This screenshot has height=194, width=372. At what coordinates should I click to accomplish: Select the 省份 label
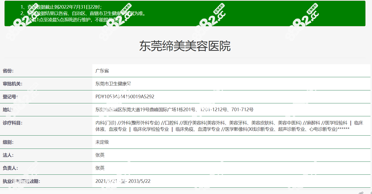pyautogui.click(x=8, y=71)
